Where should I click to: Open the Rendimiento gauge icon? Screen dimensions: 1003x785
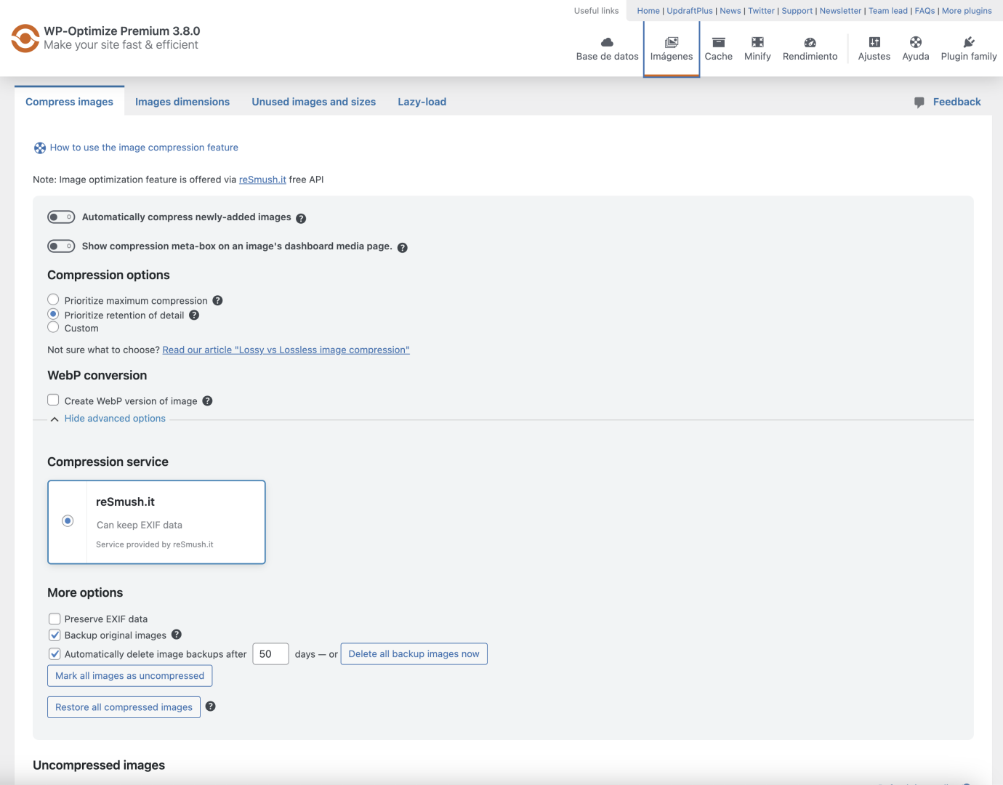tap(810, 42)
